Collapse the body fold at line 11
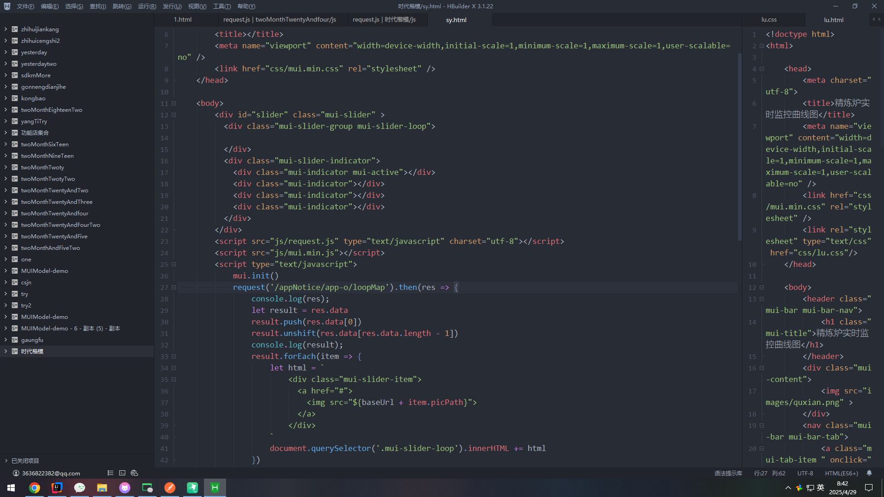This screenshot has width=884, height=497. [174, 103]
